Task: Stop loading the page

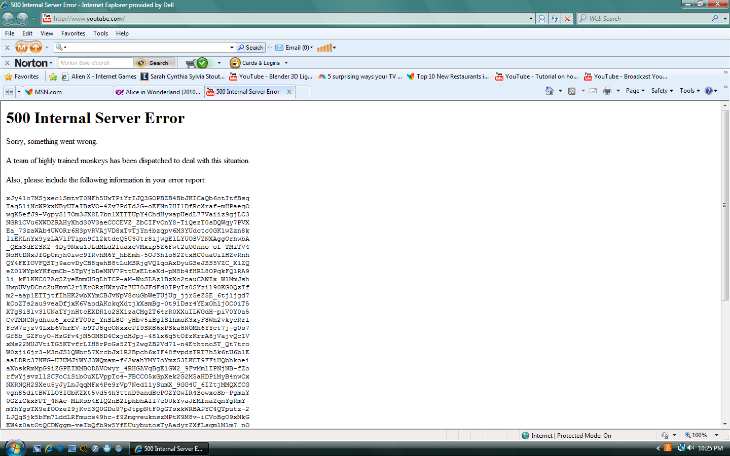Action: tap(567, 18)
